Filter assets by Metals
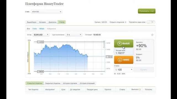This screenshot has height=99, width=177. [x=42, y=29]
